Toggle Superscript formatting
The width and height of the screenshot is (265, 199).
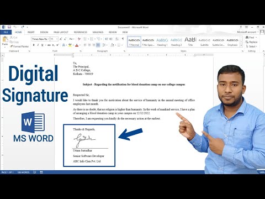coord(57,45)
